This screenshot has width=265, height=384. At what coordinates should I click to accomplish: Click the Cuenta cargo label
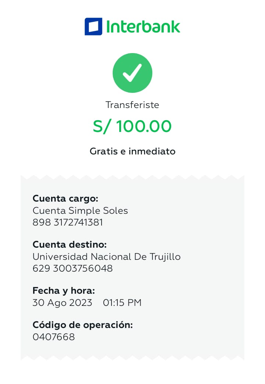tap(66, 199)
